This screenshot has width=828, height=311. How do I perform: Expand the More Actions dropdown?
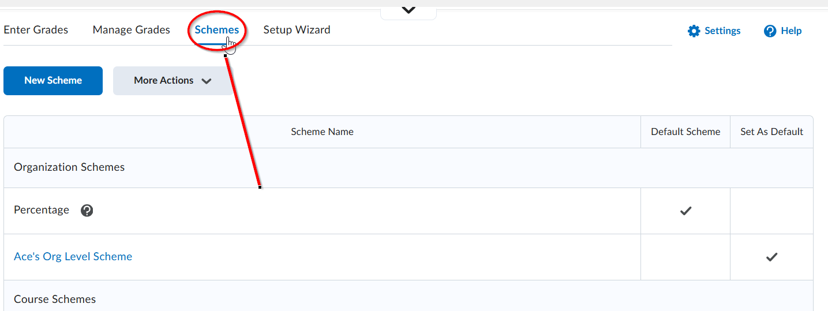[x=173, y=81]
